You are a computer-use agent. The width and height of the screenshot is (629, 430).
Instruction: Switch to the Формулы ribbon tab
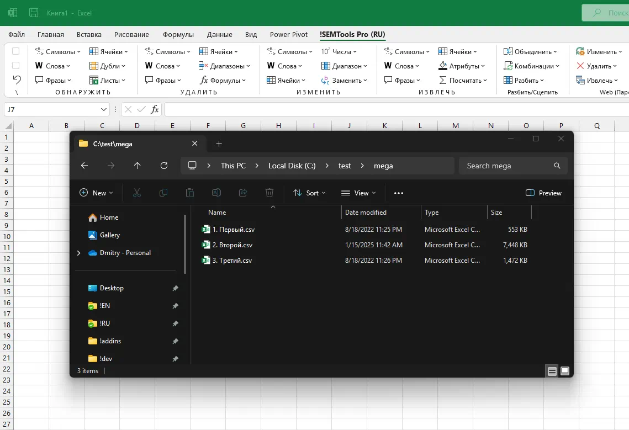coord(178,34)
